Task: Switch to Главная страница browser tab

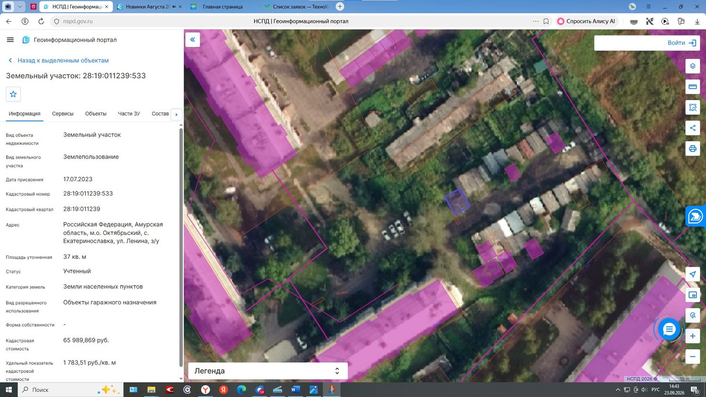Action: (223, 7)
